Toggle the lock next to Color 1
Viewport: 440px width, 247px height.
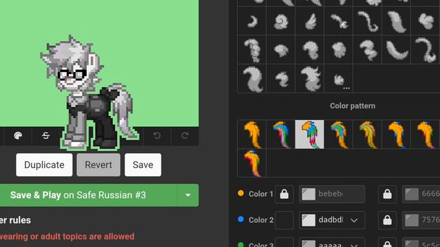pos(284,194)
